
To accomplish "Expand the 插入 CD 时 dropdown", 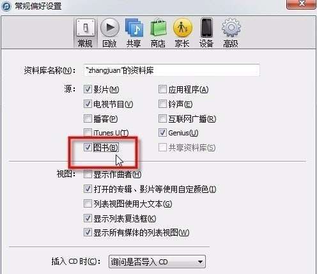I will (x=157, y=262).
